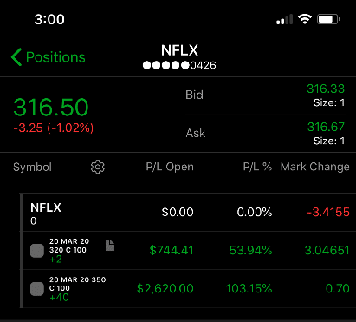This screenshot has width=356, height=322.
Task: Open column settings gear icon
Action: coord(98,167)
